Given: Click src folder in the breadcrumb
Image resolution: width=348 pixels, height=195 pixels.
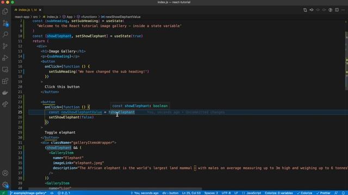Looking at the screenshot, I should click(x=35, y=17).
